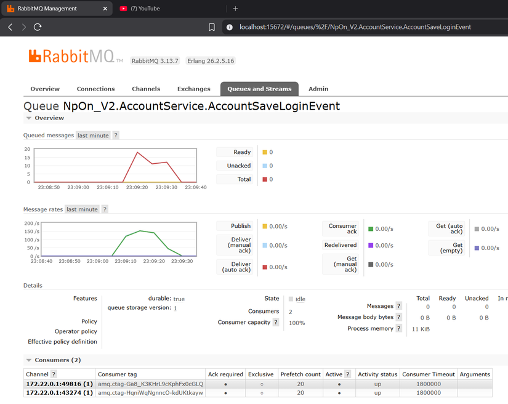Open site info icon in address bar

click(230, 27)
